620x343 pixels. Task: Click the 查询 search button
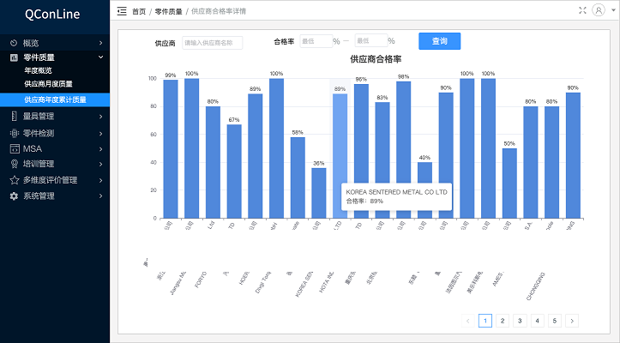(x=439, y=41)
